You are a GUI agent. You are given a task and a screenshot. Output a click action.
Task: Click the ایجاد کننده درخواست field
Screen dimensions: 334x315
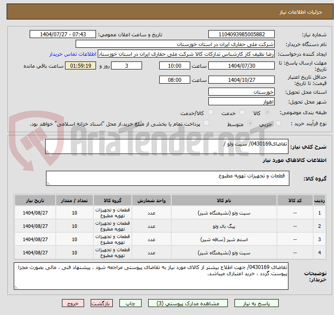[186, 54]
